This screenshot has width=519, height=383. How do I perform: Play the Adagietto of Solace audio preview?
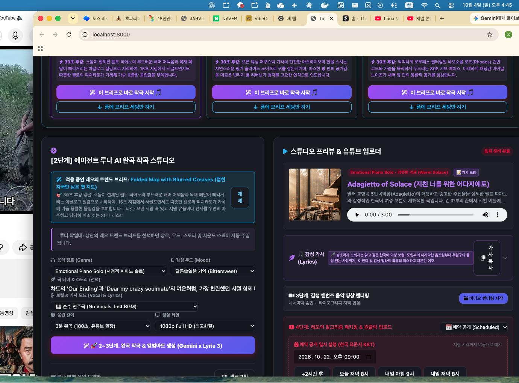click(x=357, y=215)
